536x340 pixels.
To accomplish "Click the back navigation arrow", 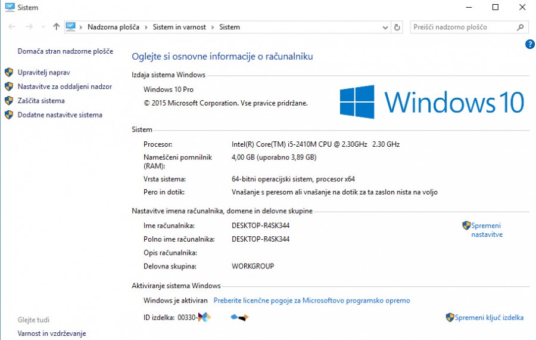I will pyautogui.click(x=12, y=27).
